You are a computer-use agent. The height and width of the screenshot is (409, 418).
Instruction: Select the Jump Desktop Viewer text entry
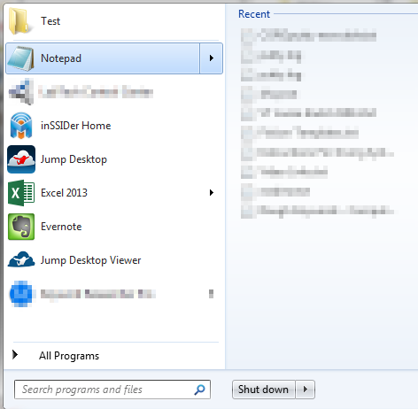[90, 260]
